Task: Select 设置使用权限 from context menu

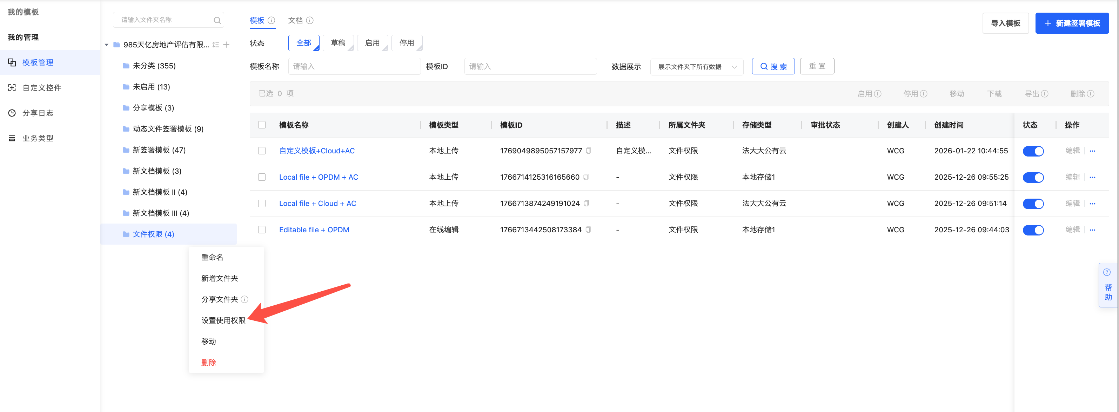Action: point(223,320)
